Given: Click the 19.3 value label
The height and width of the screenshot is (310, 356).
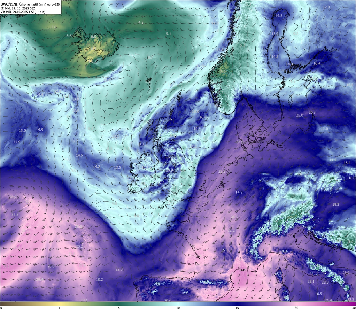Looking at the screenshot, I should [336, 204].
